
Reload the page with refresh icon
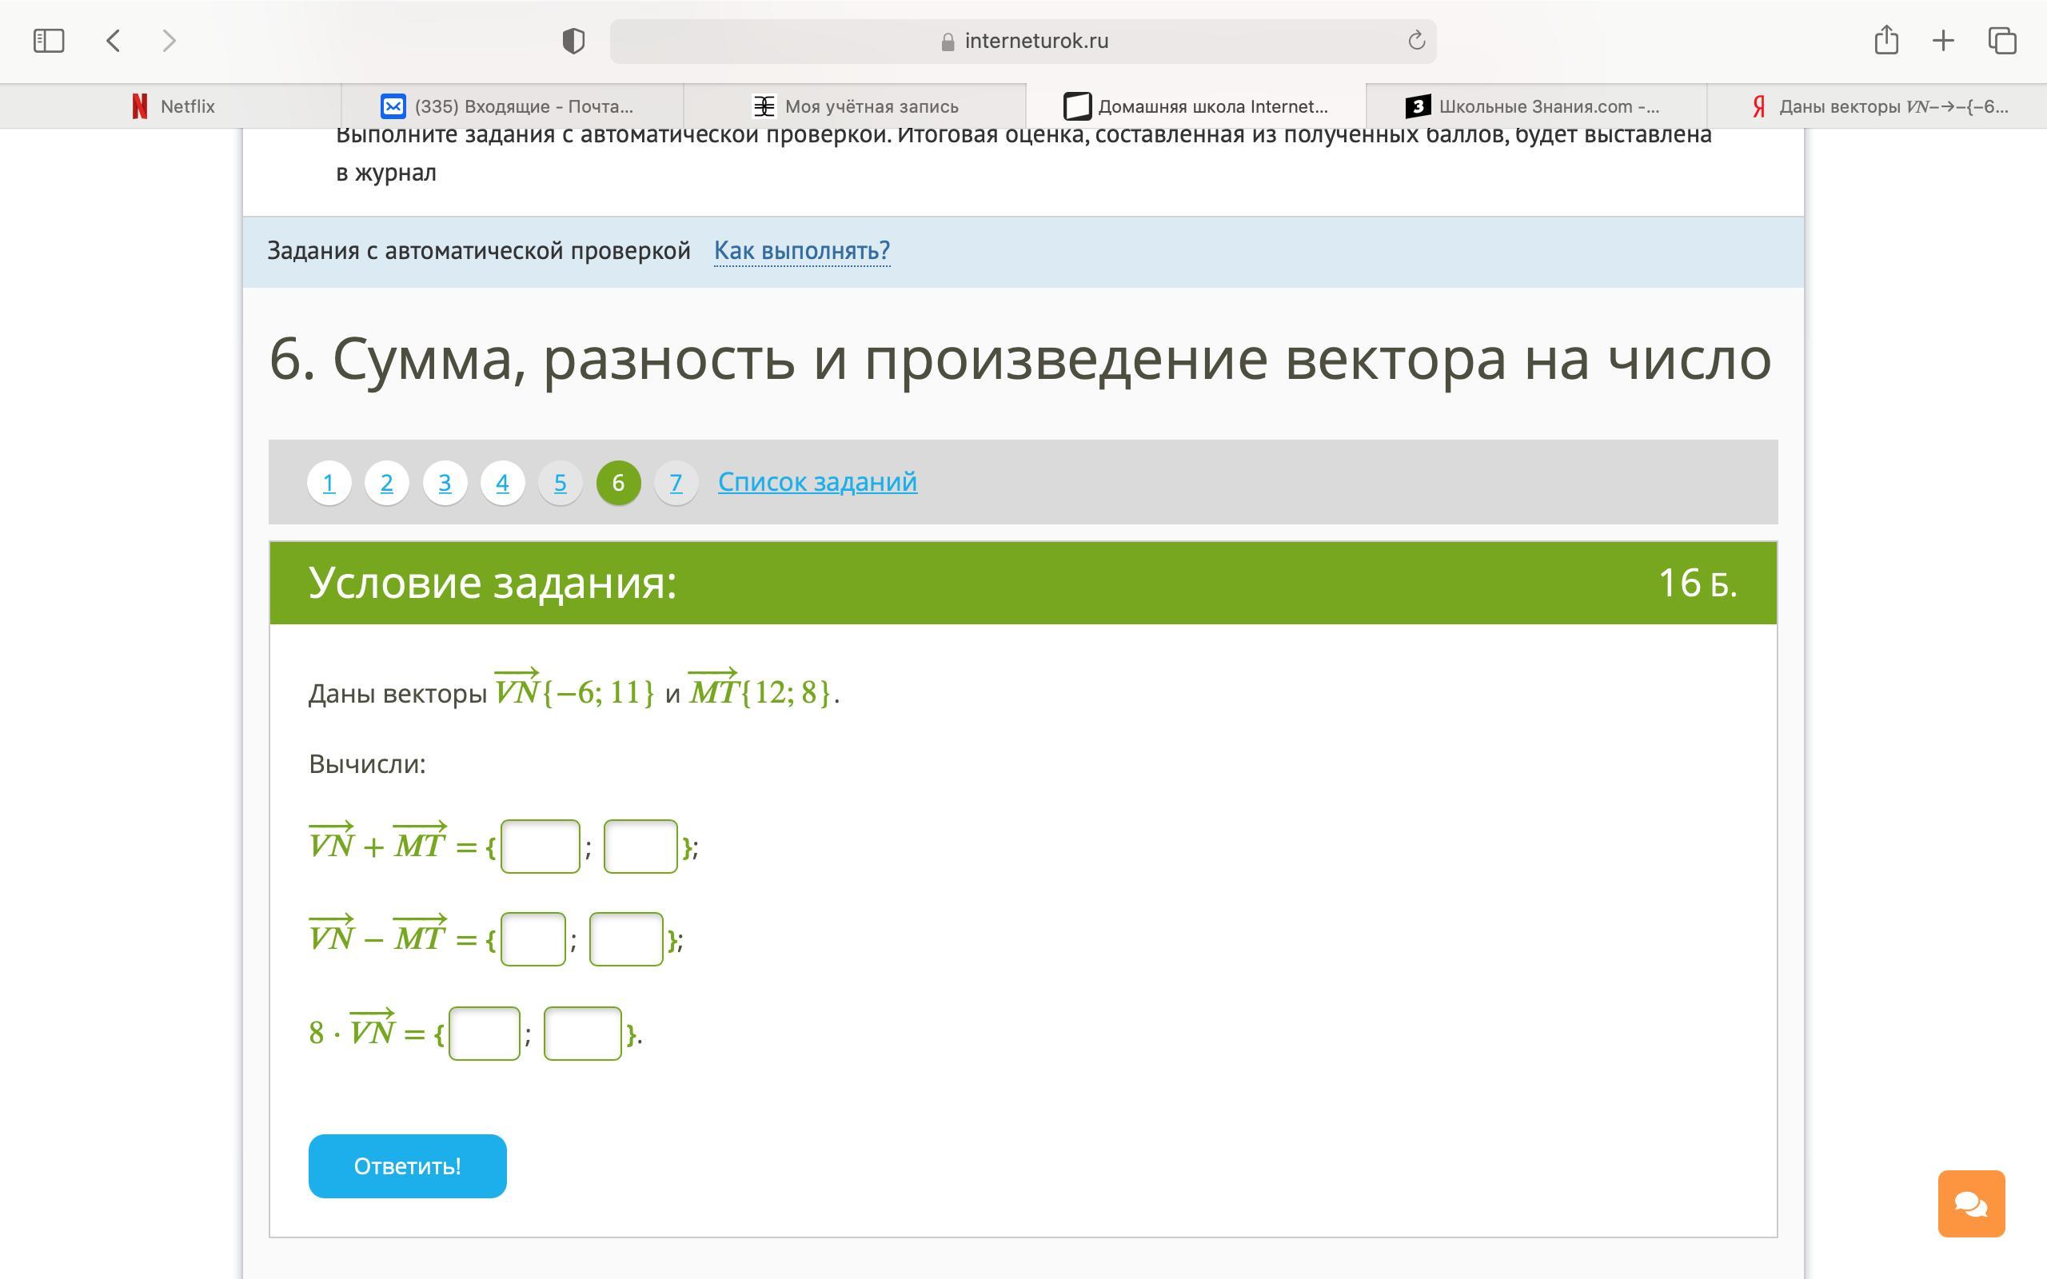tap(1416, 41)
